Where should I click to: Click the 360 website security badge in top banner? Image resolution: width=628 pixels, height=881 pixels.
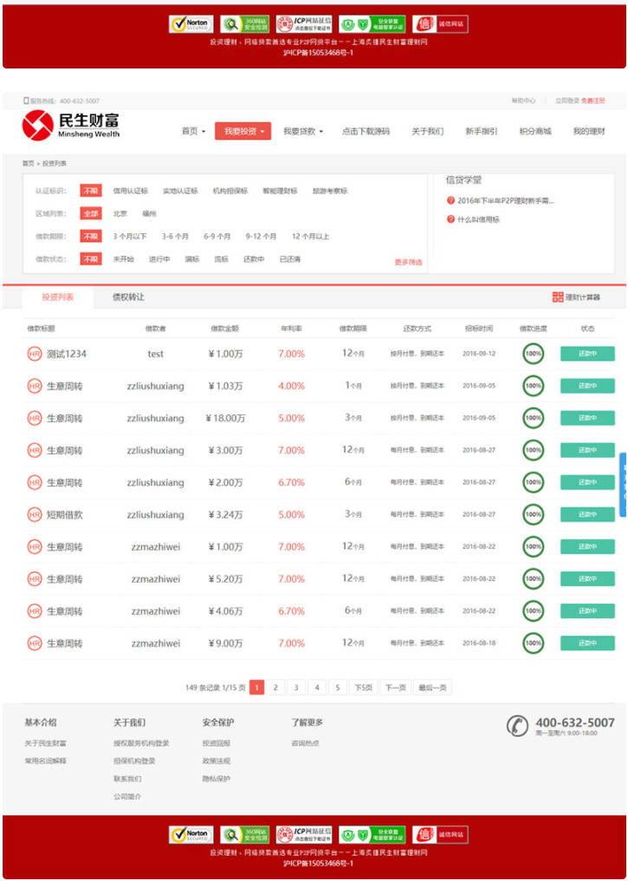click(x=244, y=23)
